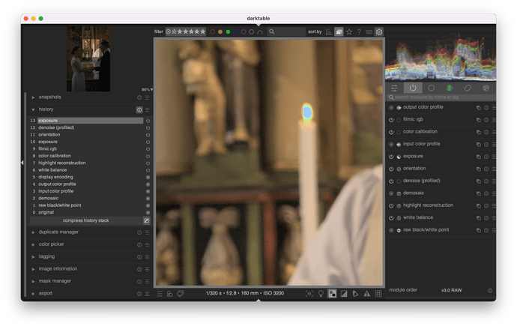Toggle raw overexposed indication icon

tap(333, 294)
